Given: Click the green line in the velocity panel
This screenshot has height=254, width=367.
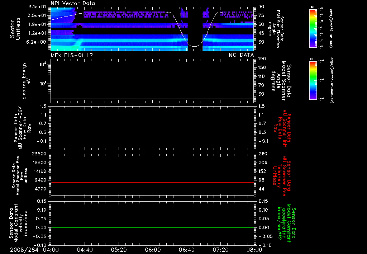Looking at the screenshot, I should click(152, 227).
